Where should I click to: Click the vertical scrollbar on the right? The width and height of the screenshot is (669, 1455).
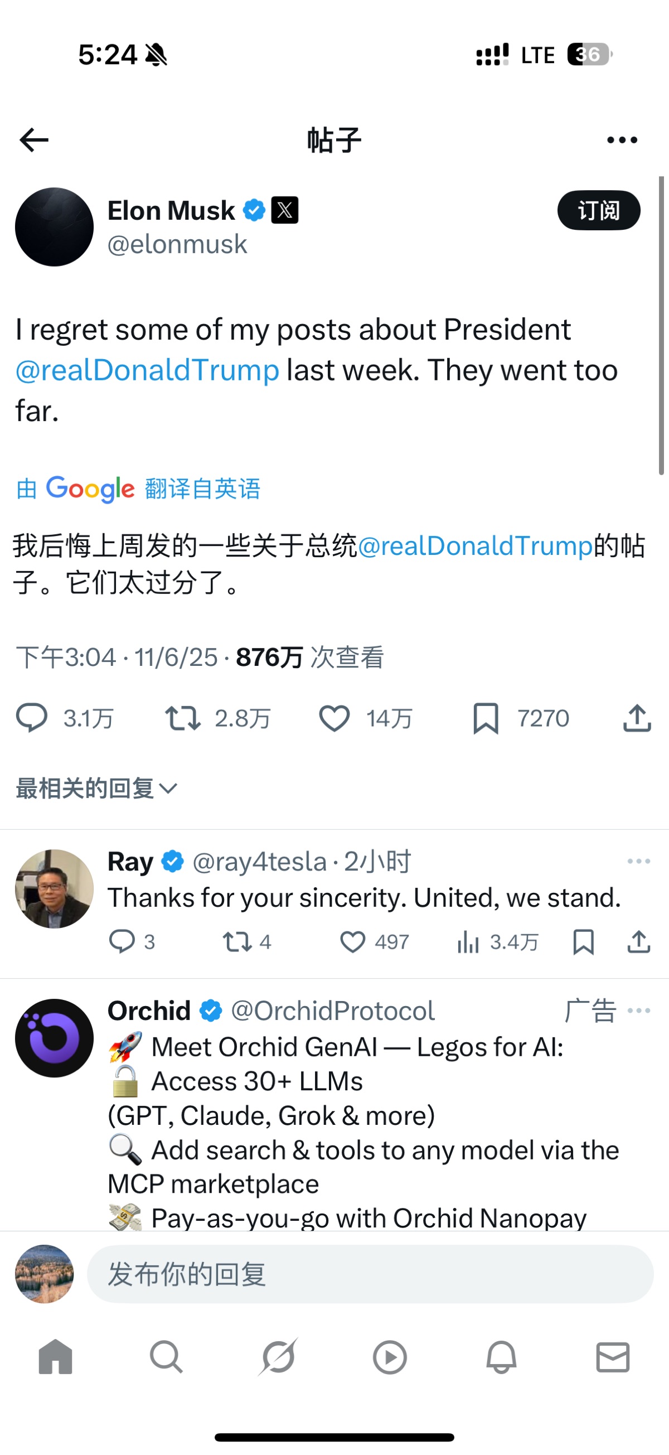(x=661, y=325)
